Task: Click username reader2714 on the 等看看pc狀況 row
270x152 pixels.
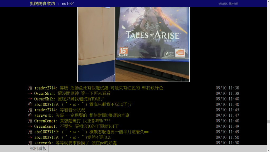Action: coord(45,110)
